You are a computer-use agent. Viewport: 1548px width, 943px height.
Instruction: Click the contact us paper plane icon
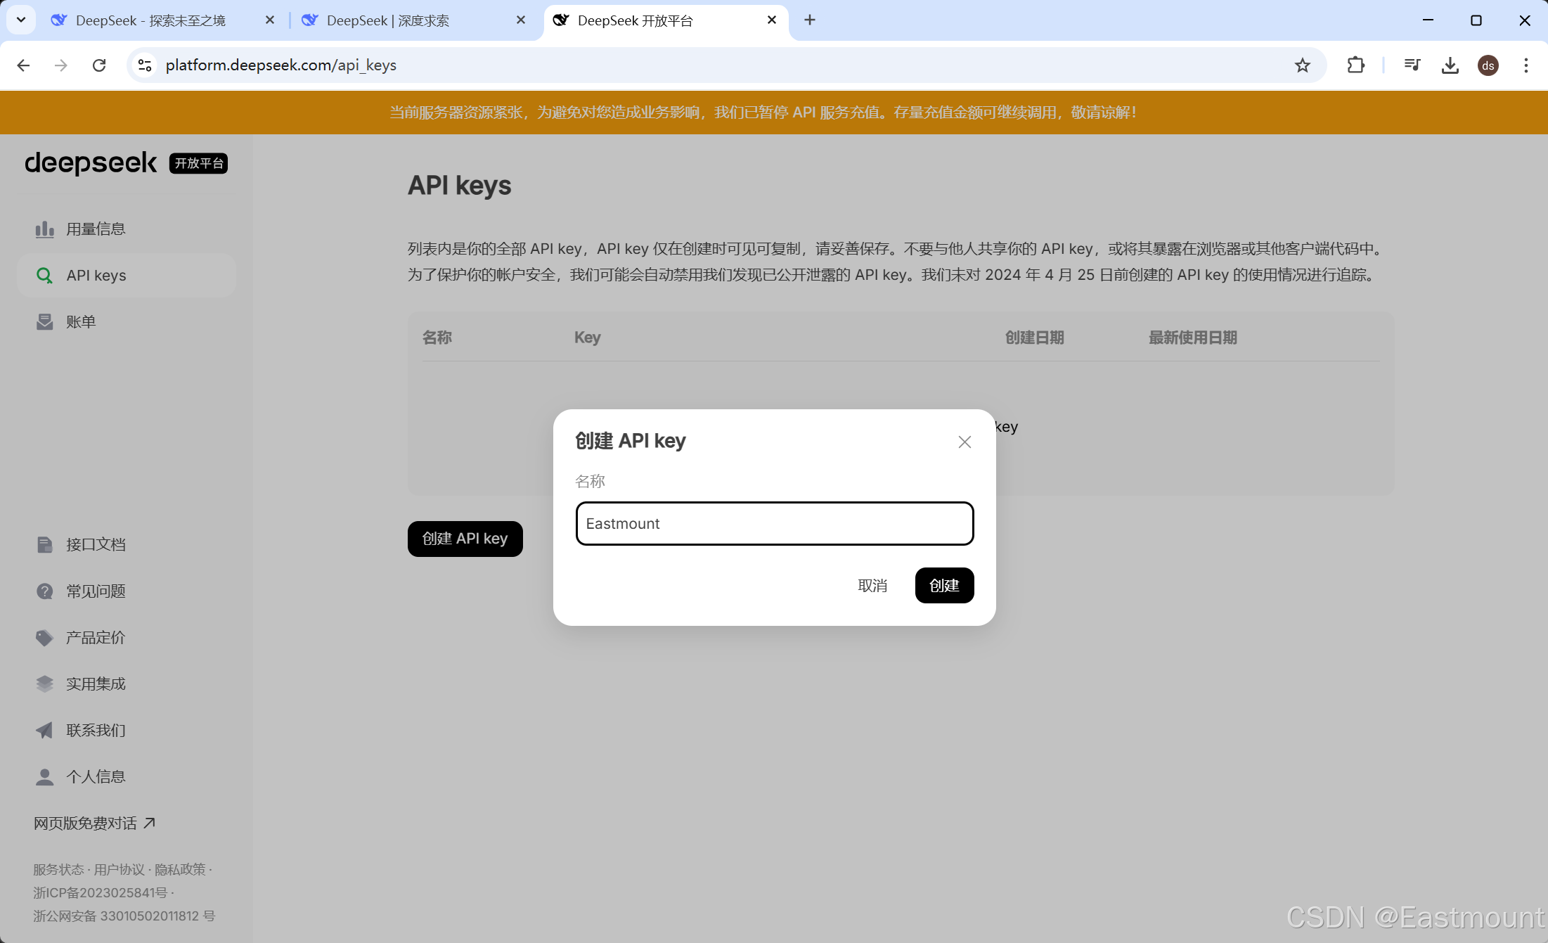pos(44,731)
